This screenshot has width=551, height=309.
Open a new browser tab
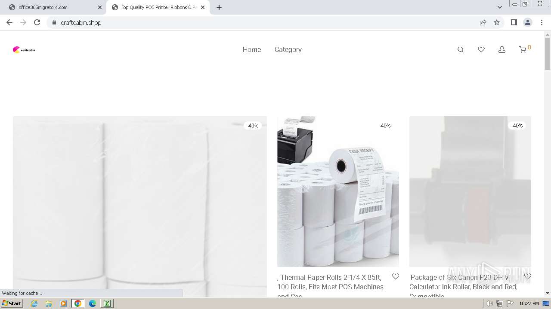point(219,7)
